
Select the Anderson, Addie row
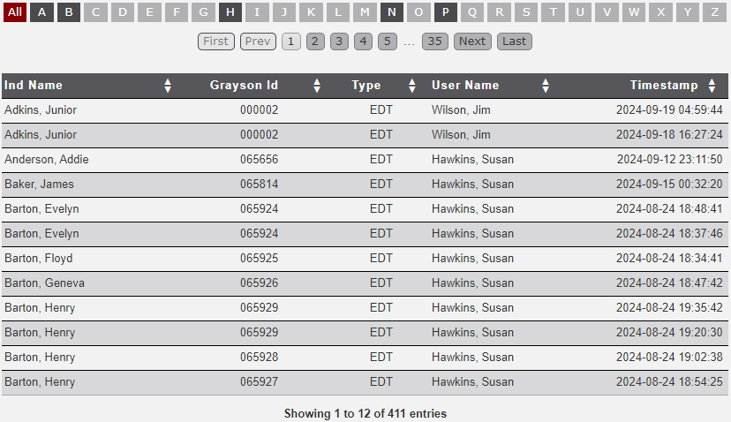47,160
